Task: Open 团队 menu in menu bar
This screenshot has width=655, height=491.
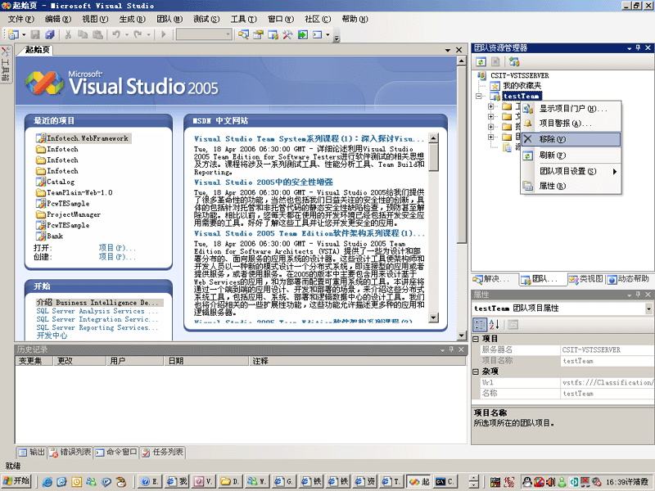Action: pos(169,19)
